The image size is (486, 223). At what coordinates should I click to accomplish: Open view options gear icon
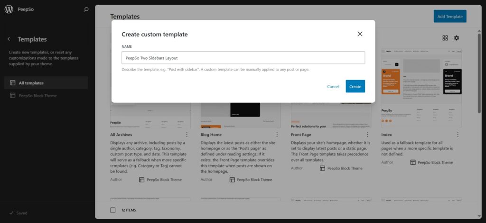(457, 38)
